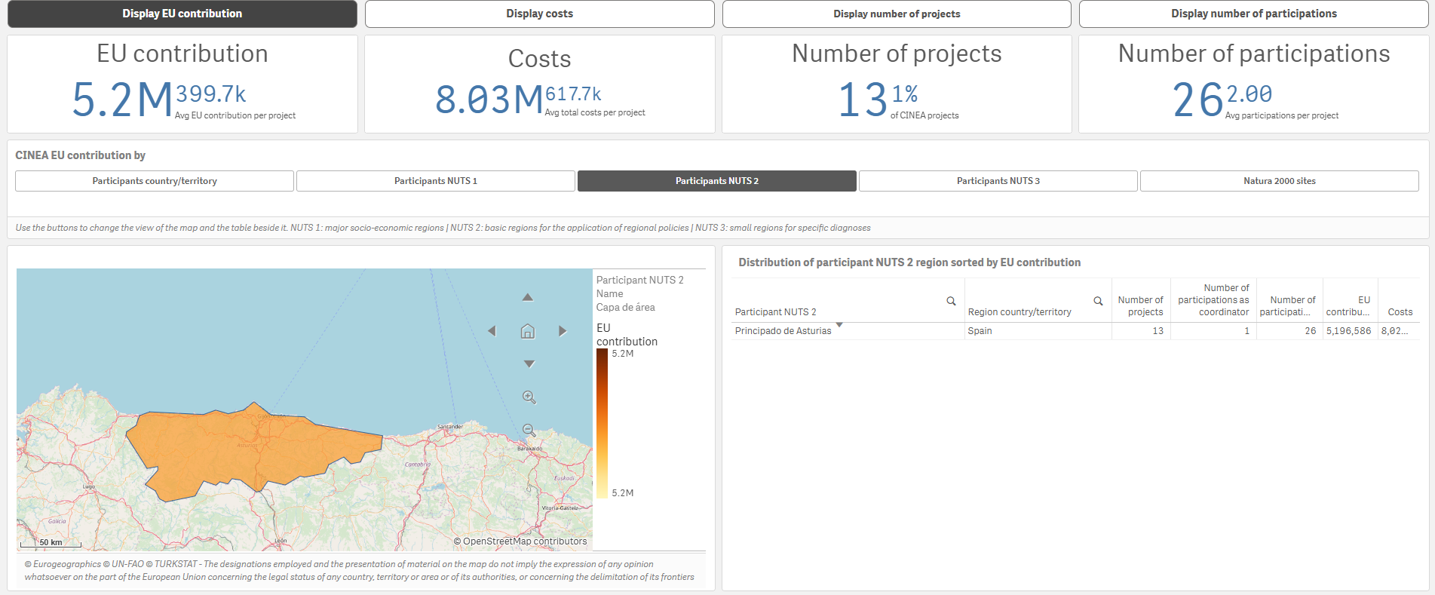Click sort arrow under Participant NUTS 2
The image size is (1435, 595).
pyautogui.click(x=839, y=325)
